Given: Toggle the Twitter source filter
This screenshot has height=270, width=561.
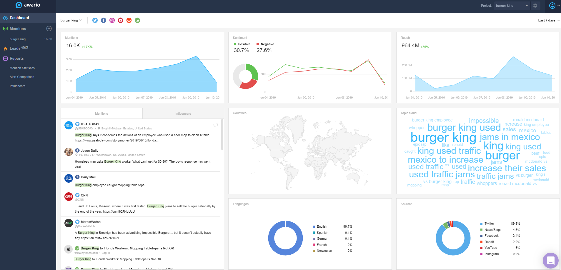Looking at the screenshot, I should pyautogui.click(x=95, y=20).
